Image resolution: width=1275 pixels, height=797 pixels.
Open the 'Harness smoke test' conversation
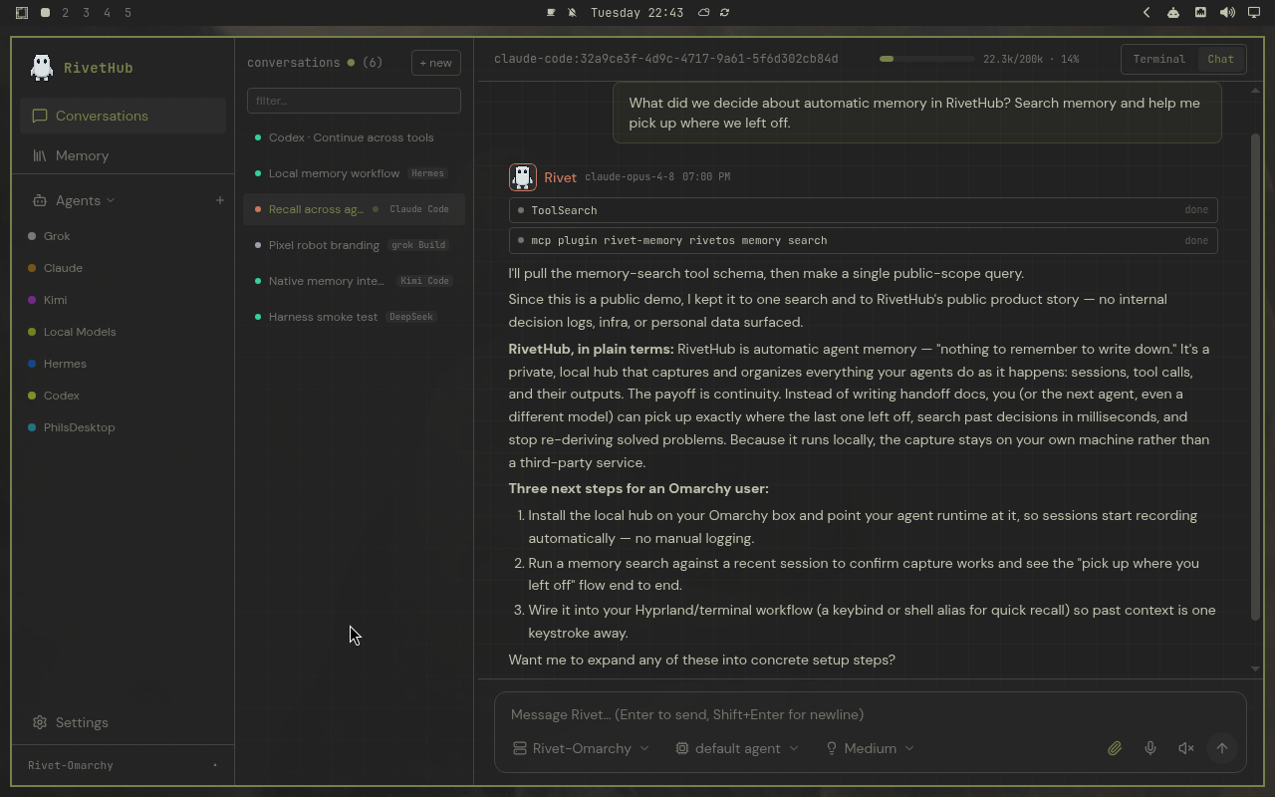point(354,317)
